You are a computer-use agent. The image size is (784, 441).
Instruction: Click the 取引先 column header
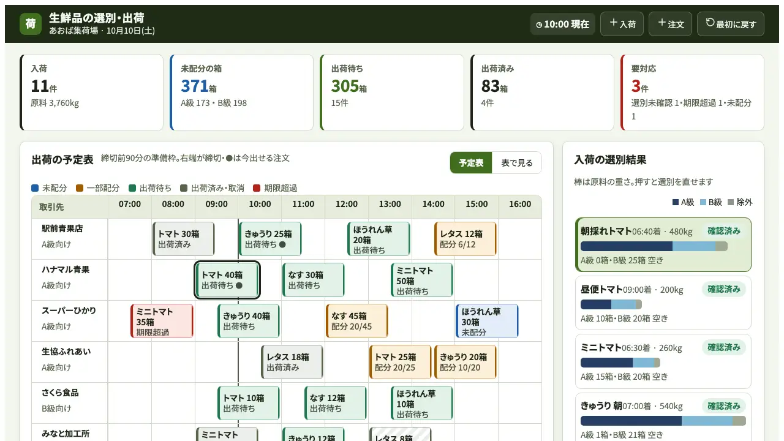click(70, 207)
